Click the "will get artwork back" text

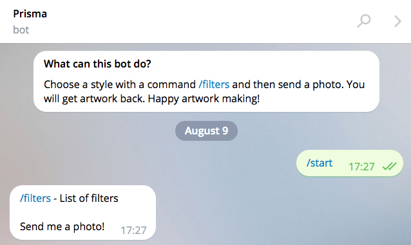click(94, 98)
